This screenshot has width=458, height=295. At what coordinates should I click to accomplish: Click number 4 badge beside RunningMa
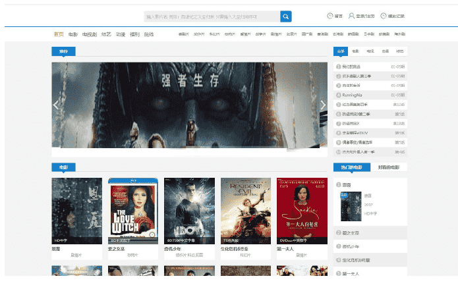338,95
